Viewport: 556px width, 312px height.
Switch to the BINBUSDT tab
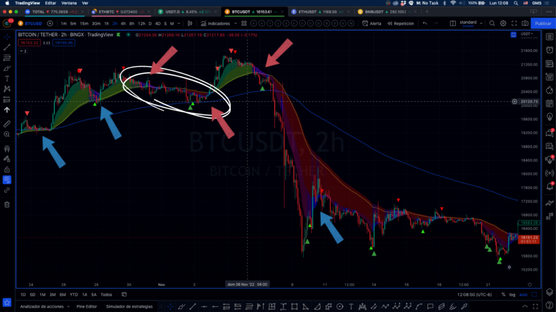pyautogui.click(x=387, y=12)
